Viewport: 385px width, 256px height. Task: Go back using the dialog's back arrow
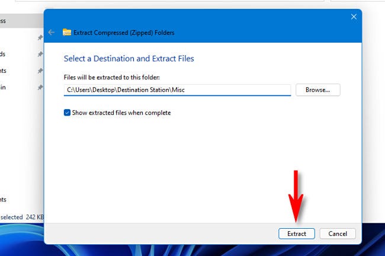[52, 33]
